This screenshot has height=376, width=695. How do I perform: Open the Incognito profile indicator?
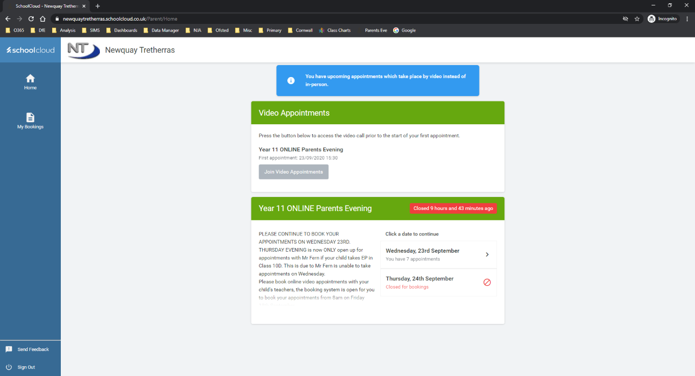[x=662, y=18]
